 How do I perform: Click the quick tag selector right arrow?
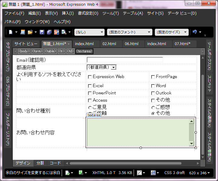203,51
